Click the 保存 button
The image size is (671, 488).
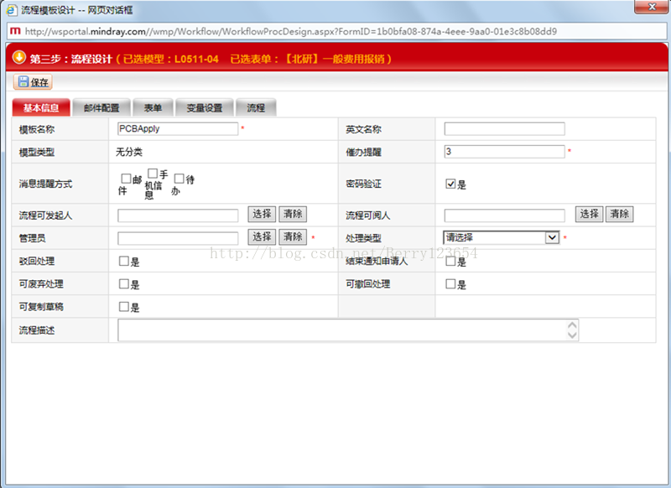33,81
